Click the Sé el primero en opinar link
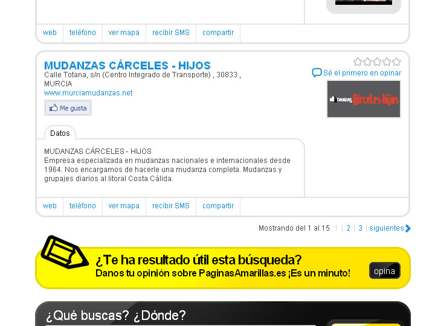The height and width of the screenshot is (326, 435). (362, 73)
